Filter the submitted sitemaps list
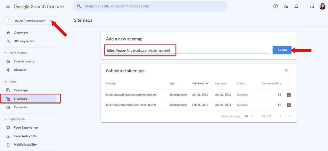Screen dimensions: 328x151 pyautogui.click(x=286, y=70)
